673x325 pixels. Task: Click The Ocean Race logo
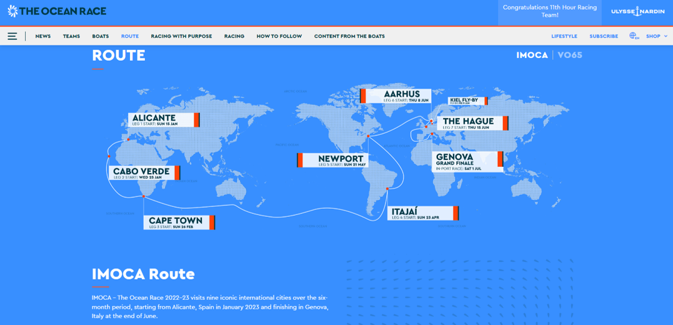point(57,11)
